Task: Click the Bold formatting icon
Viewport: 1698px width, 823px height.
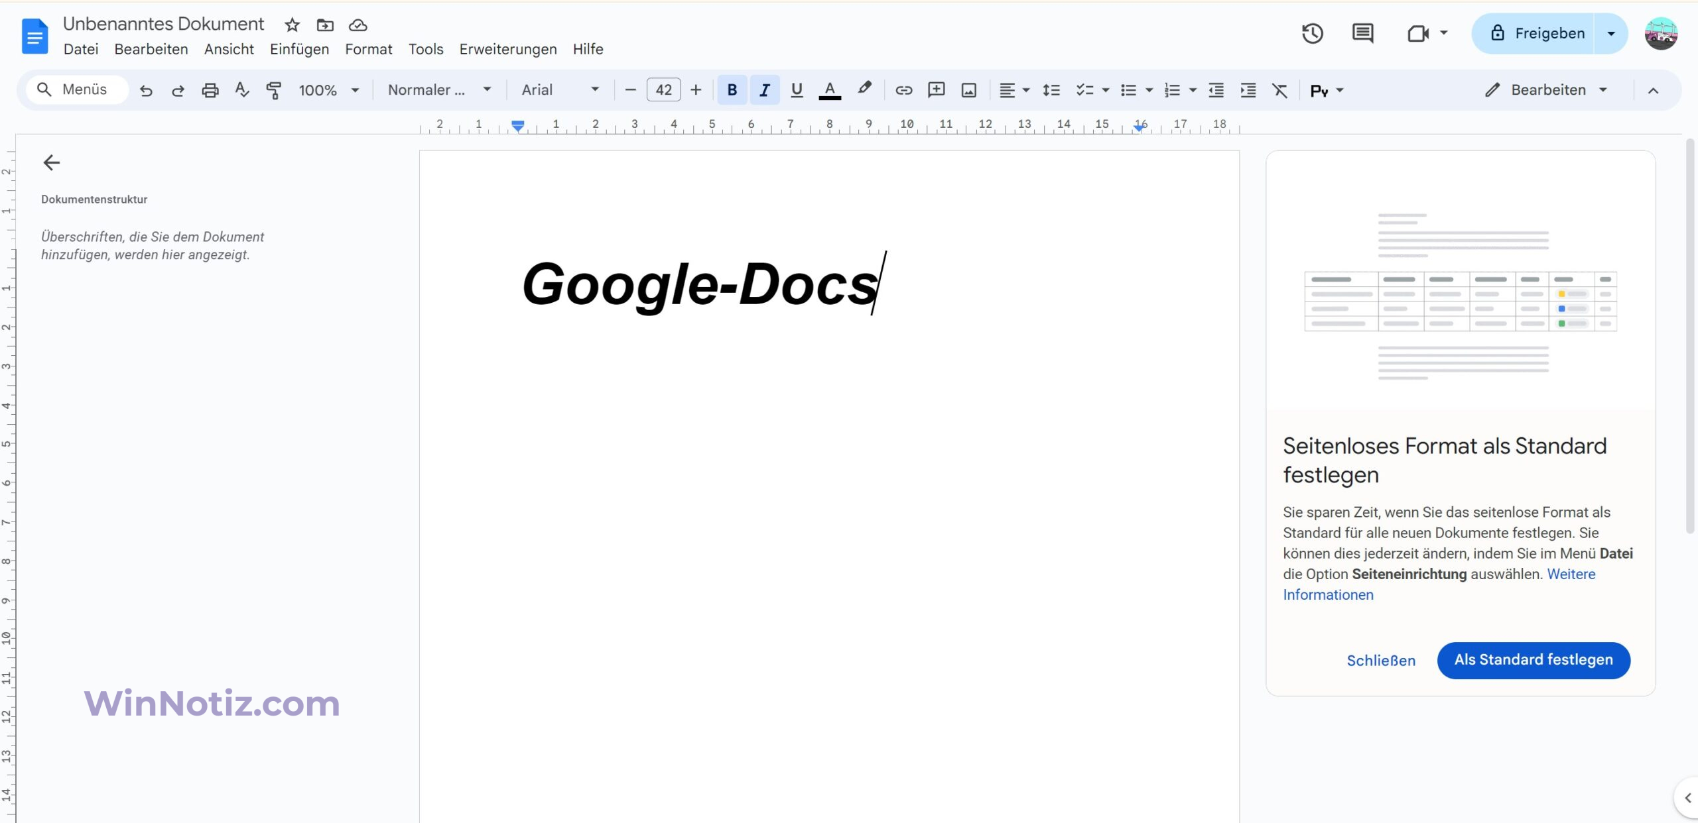Action: pyautogui.click(x=731, y=89)
